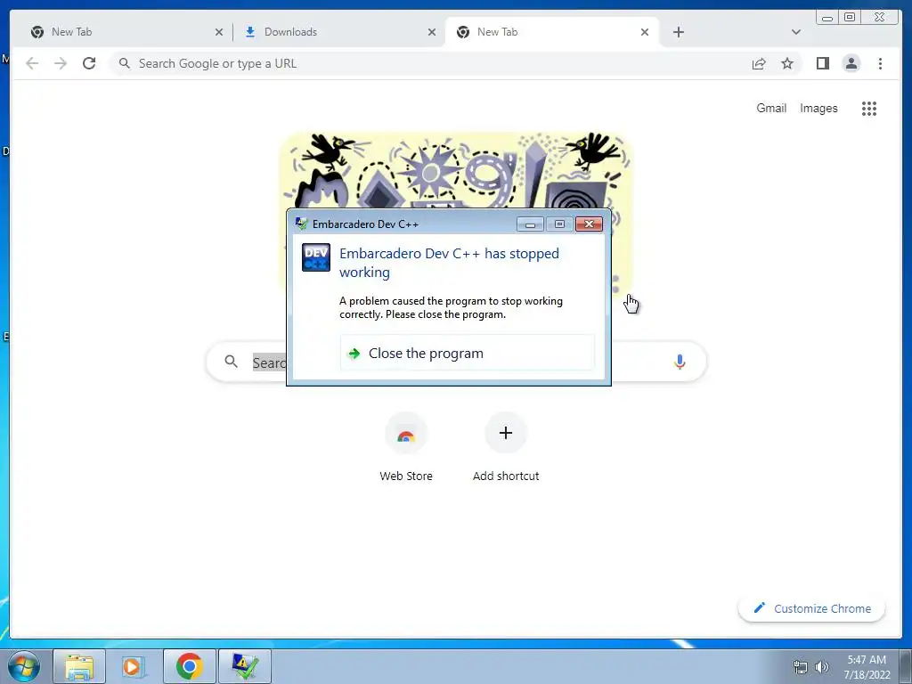Image resolution: width=912 pixels, height=684 pixels.
Task: Maximize the Embarcadero Dev C++ error dialog
Action: [x=559, y=224]
